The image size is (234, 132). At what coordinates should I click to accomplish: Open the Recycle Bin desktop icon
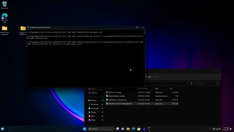point(4,5)
